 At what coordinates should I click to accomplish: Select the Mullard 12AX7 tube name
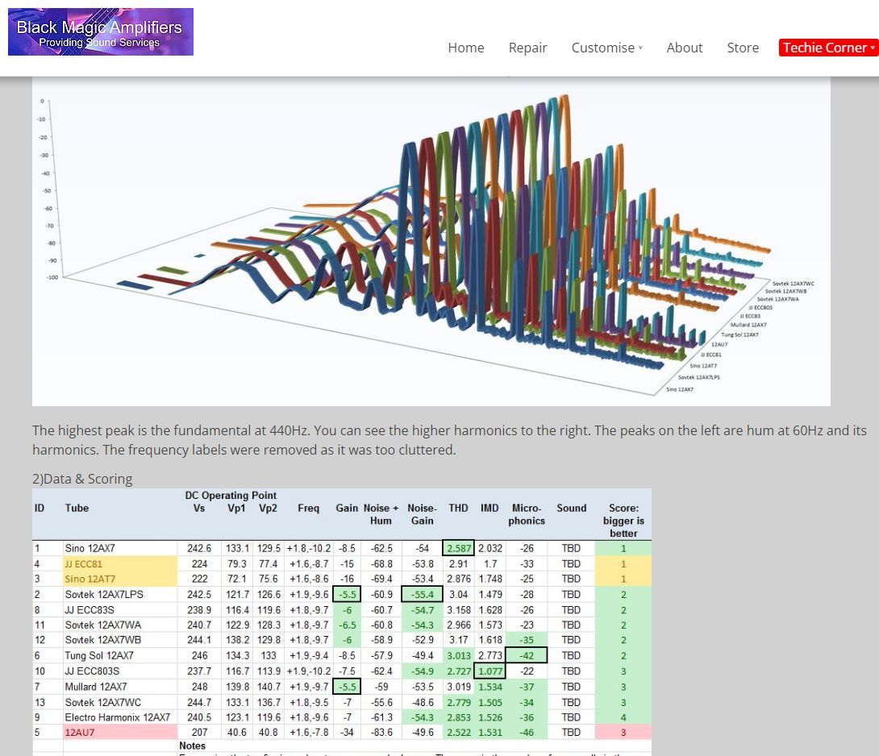tap(95, 687)
